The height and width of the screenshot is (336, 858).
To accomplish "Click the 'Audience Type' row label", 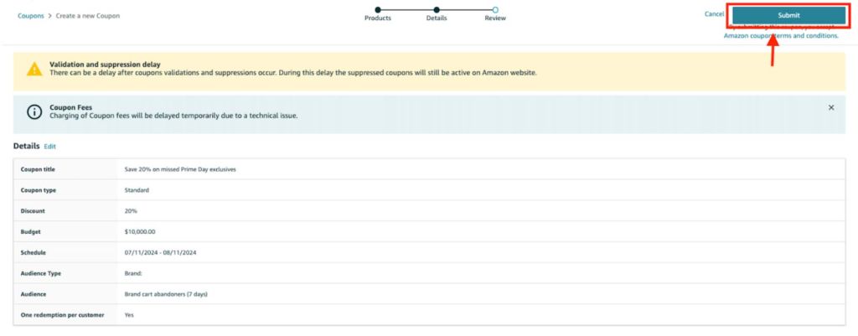I will (x=40, y=274).
